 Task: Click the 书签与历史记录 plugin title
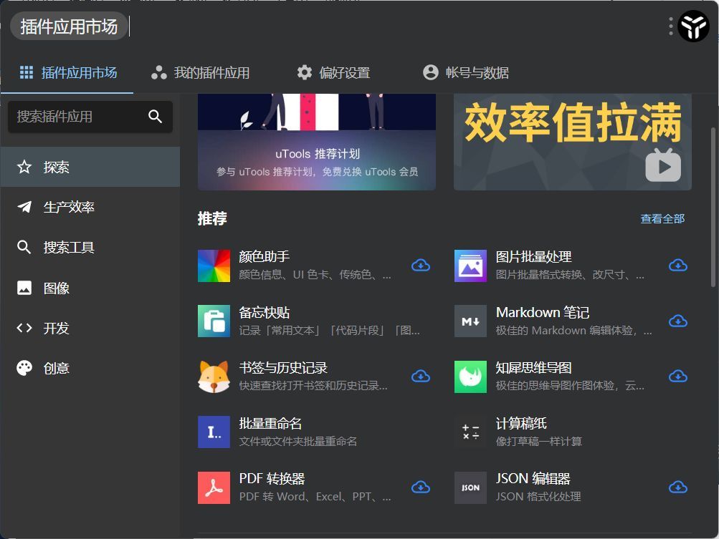pos(283,368)
